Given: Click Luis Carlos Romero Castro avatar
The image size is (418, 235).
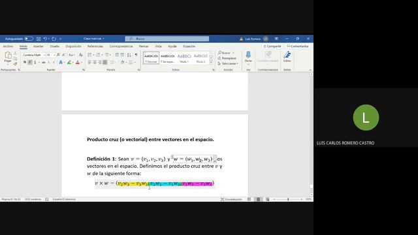Looking at the screenshot, I should (x=366, y=117).
